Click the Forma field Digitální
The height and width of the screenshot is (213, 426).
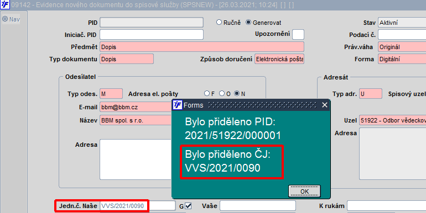tap(402, 59)
